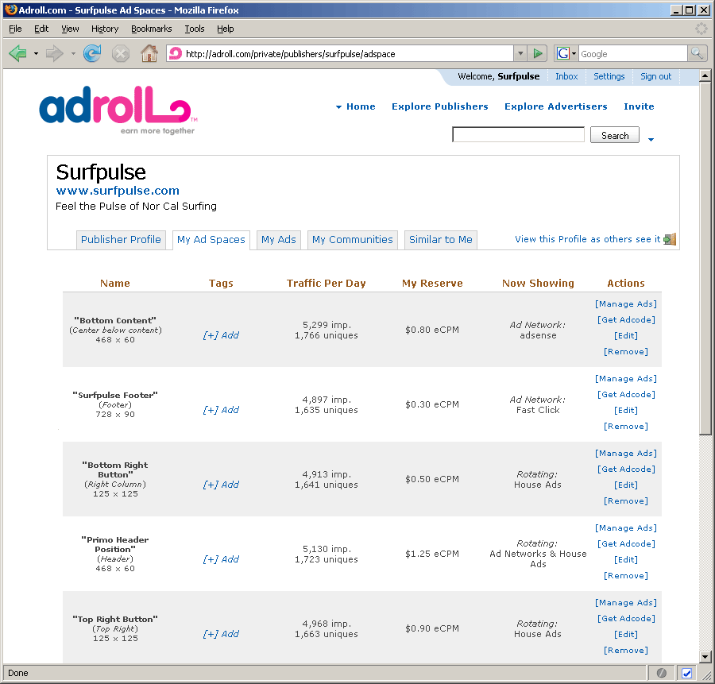Click the Invite link
Screen dimensions: 715x684
tap(639, 106)
